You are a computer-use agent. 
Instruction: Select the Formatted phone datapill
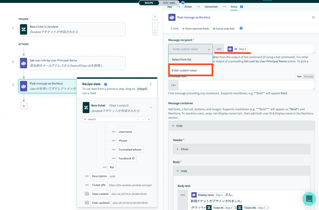pos(130,150)
